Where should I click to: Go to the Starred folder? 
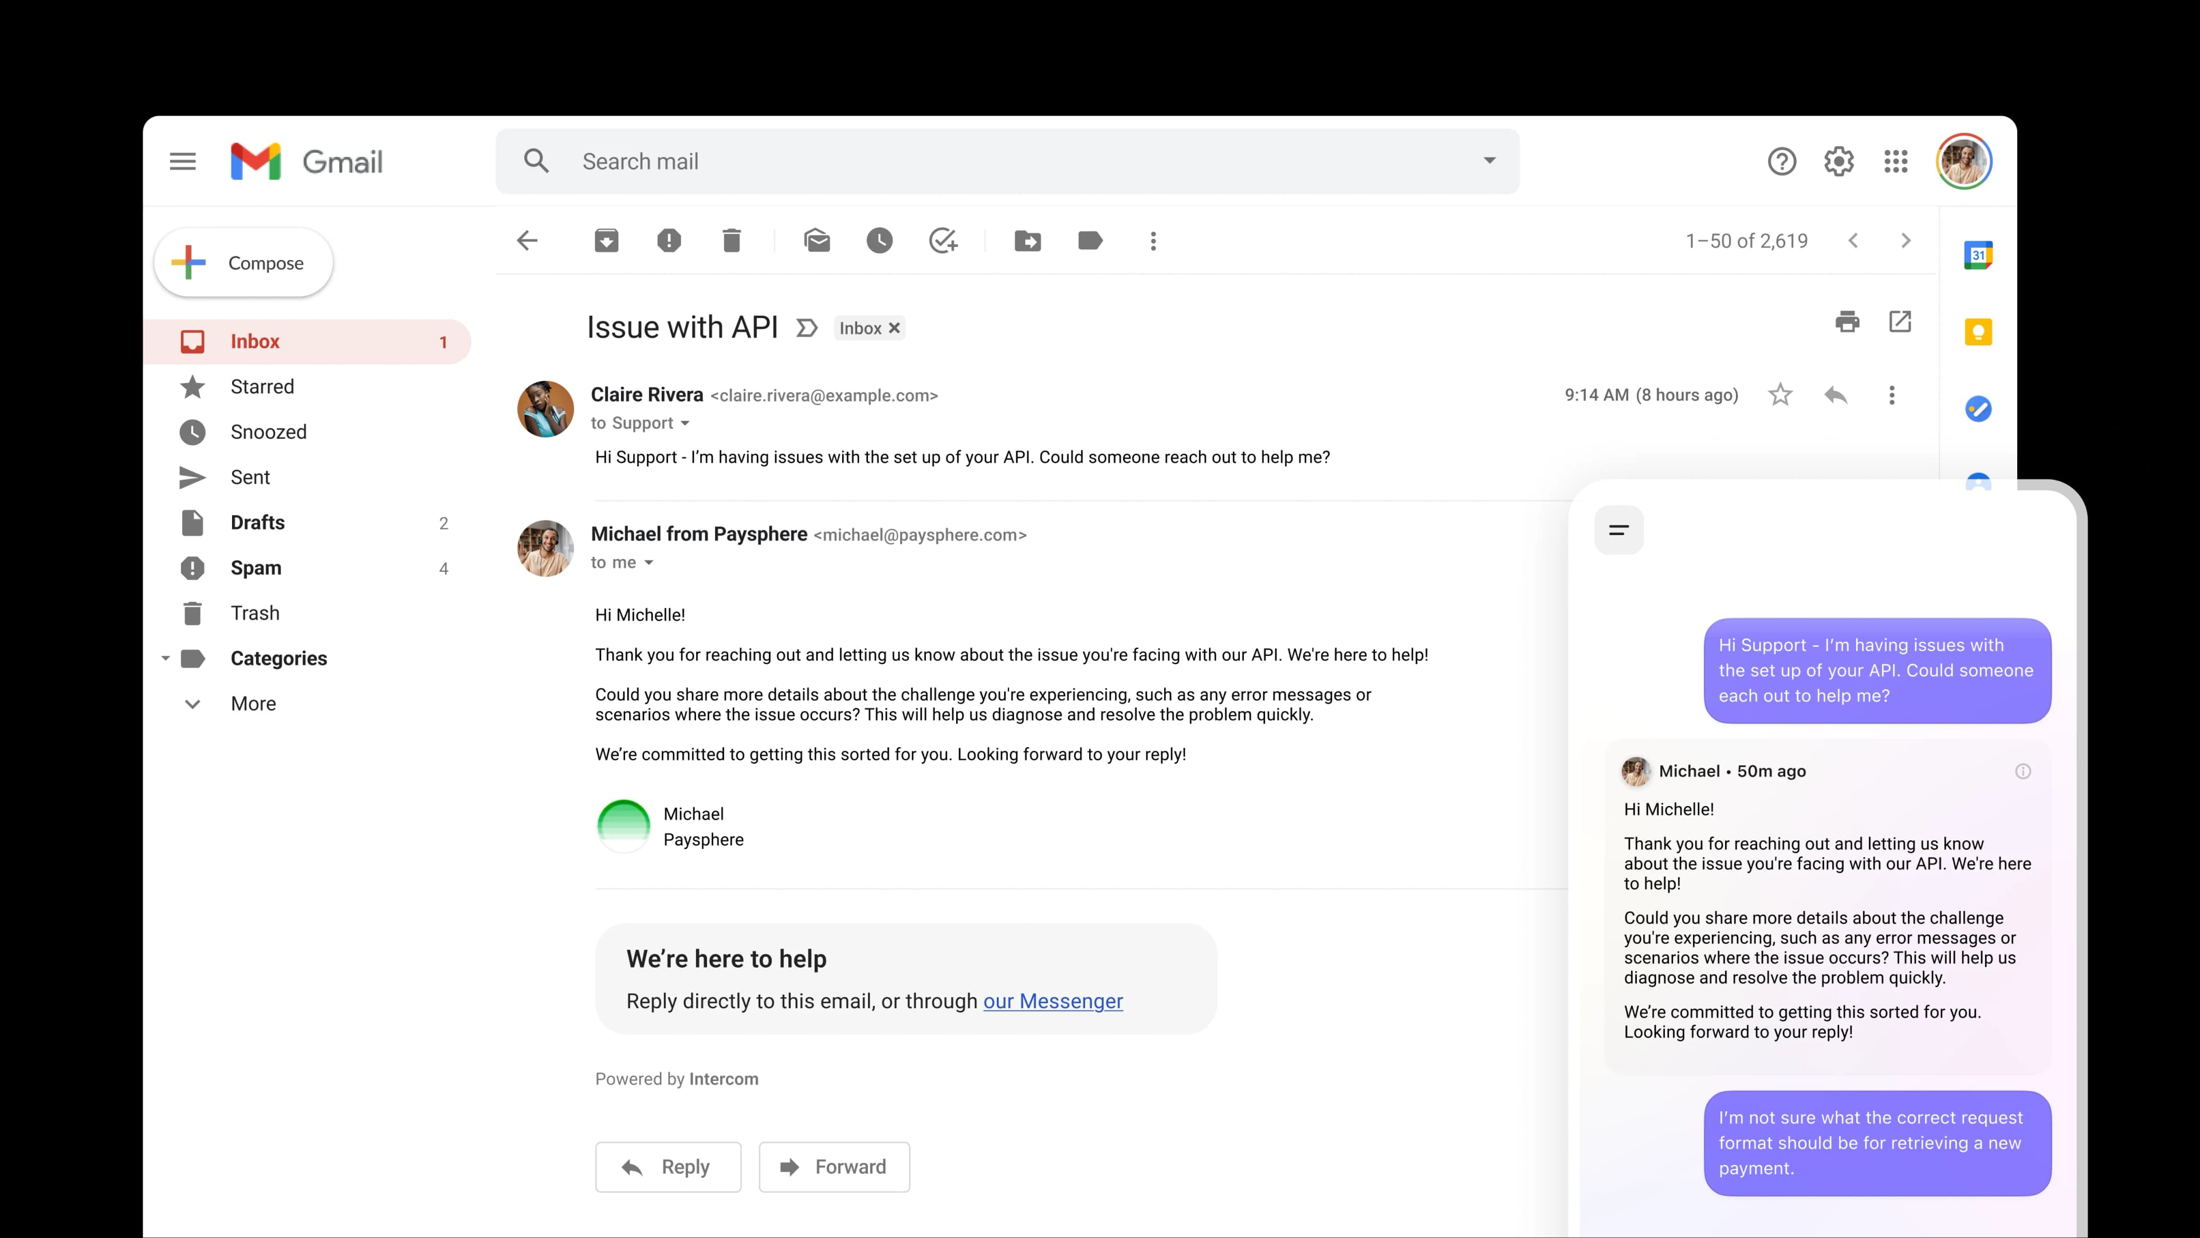tap(262, 387)
